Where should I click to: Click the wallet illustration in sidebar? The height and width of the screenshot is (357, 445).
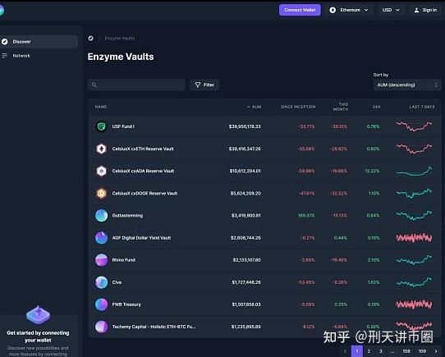(39, 315)
